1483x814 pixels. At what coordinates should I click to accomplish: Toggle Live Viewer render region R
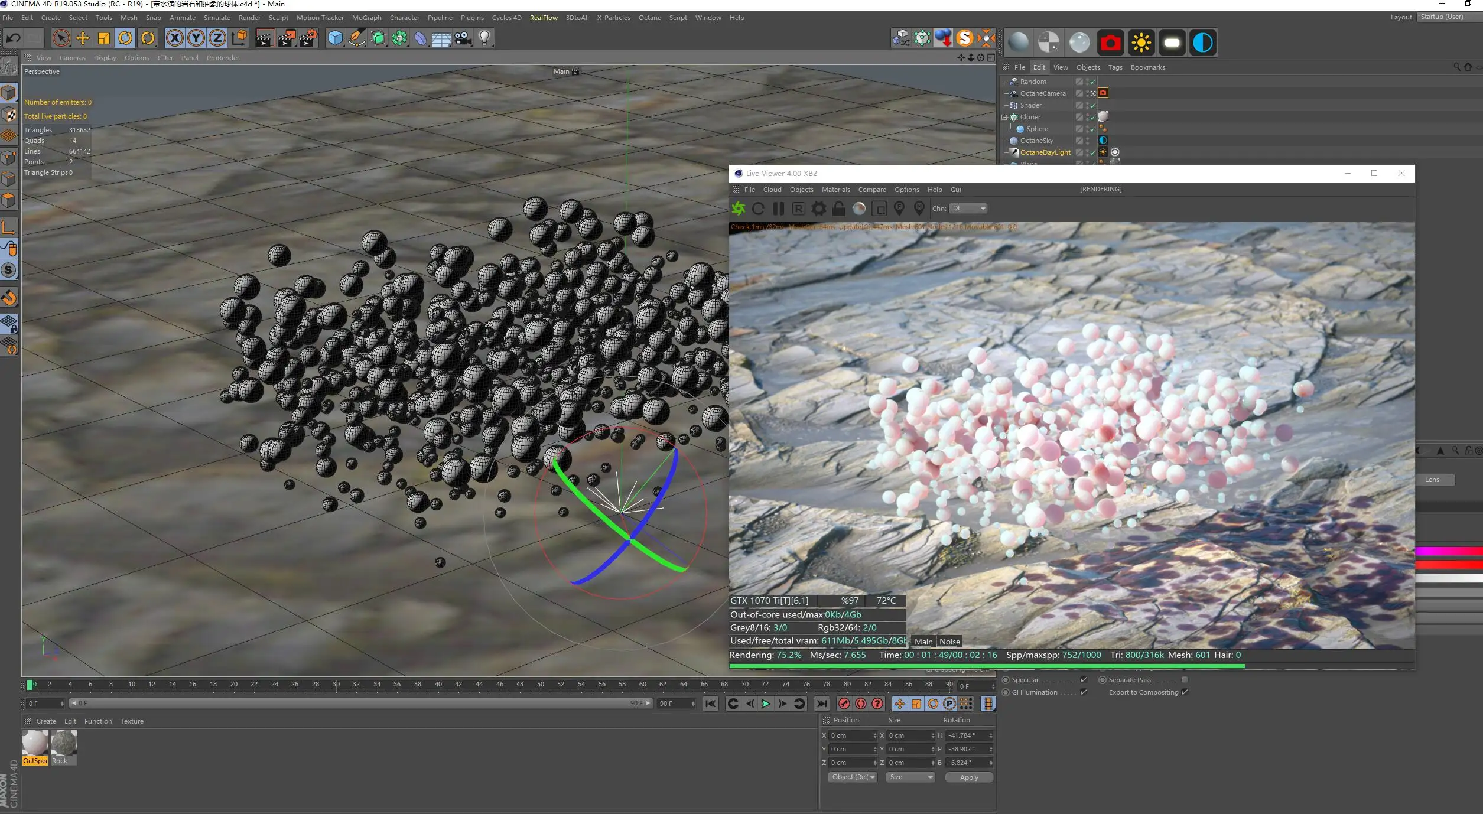799,209
